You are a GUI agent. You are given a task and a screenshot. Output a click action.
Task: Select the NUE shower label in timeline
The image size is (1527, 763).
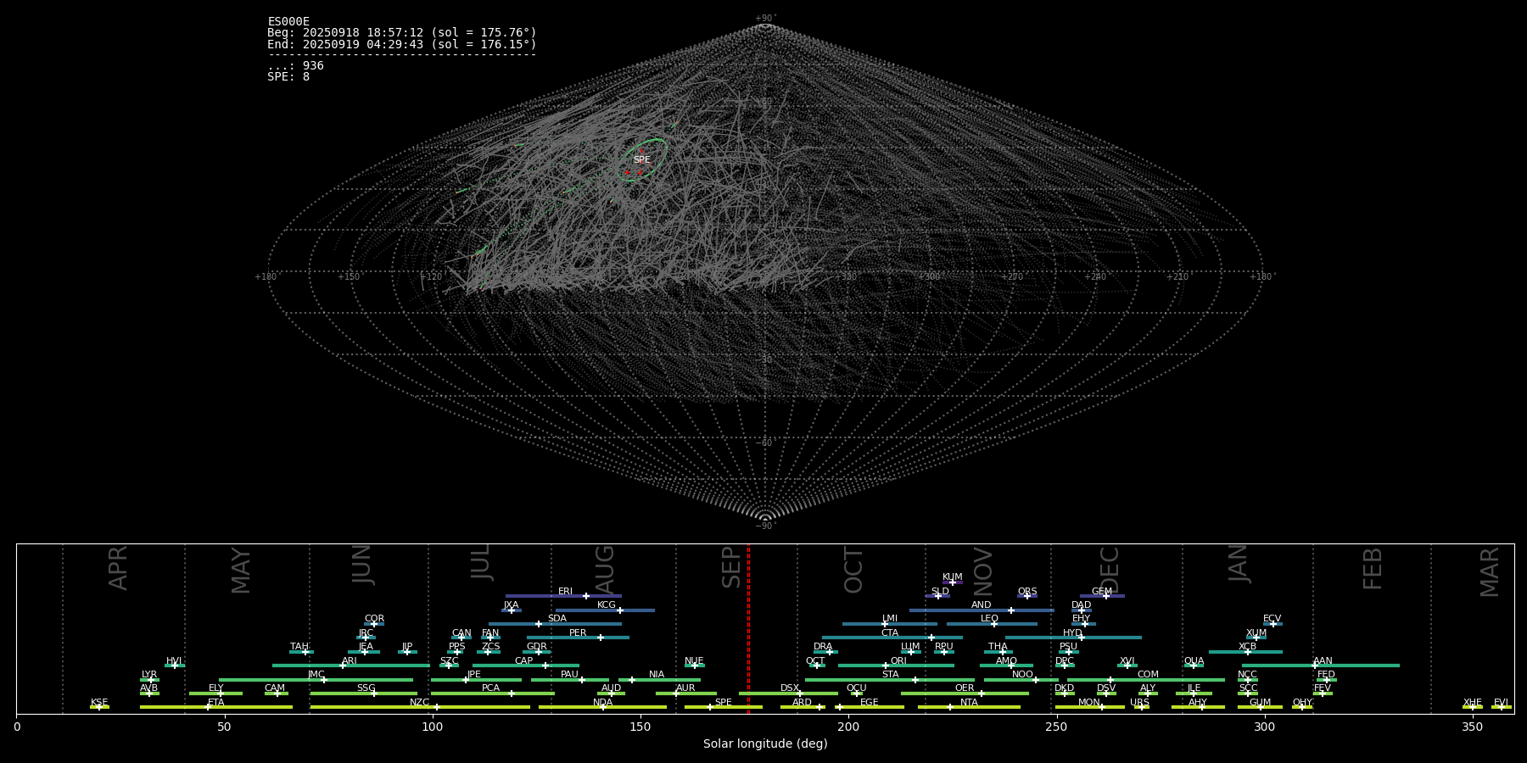click(x=694, y=661)
